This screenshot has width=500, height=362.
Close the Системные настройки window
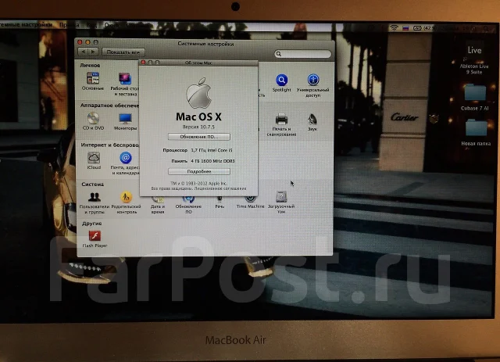[x=80, y=41]
